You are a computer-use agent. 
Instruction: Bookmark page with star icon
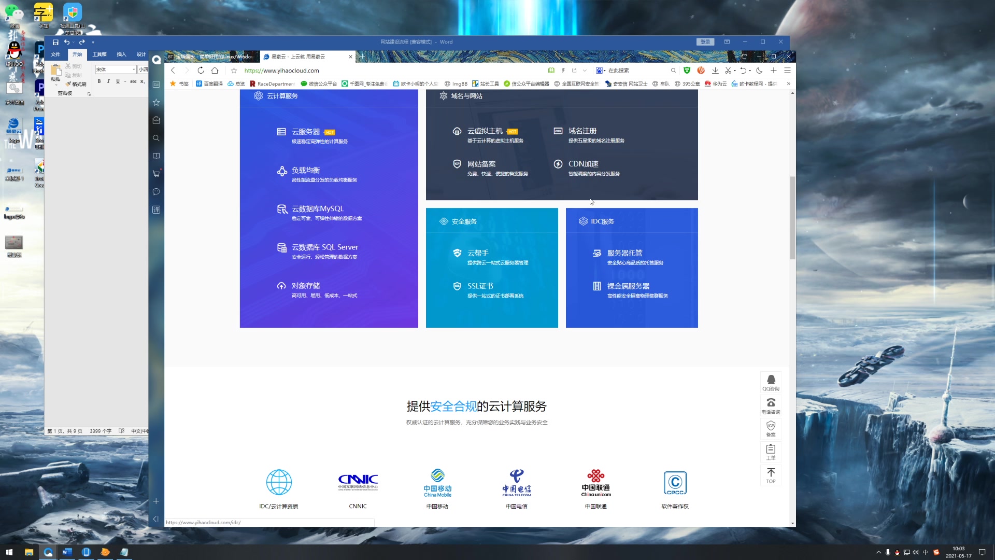[x=234, y=71]
